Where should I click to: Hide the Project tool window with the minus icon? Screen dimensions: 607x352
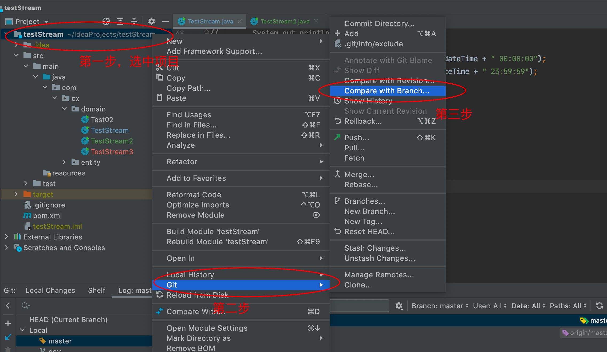click(165, 21)
